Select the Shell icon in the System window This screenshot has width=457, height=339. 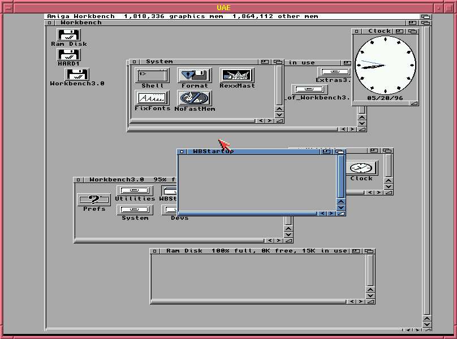click(153, 76)
